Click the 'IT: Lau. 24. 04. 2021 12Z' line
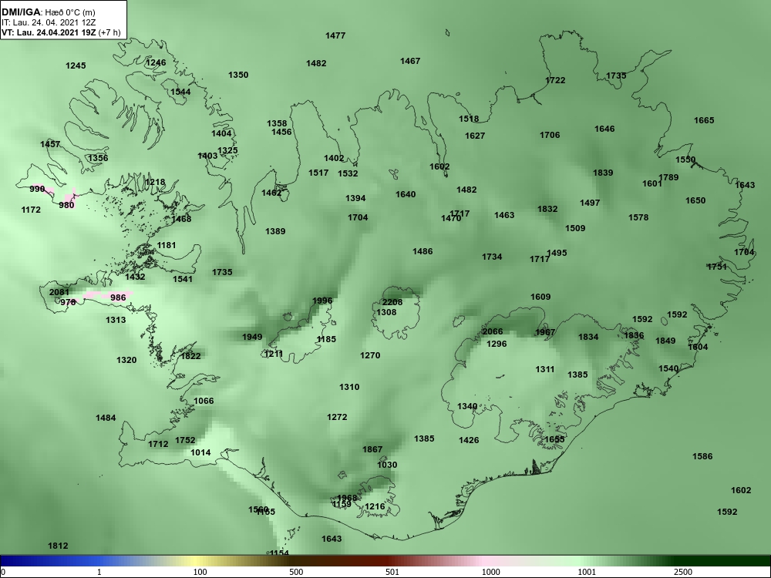The image size is (771, 578). [48, 22]
